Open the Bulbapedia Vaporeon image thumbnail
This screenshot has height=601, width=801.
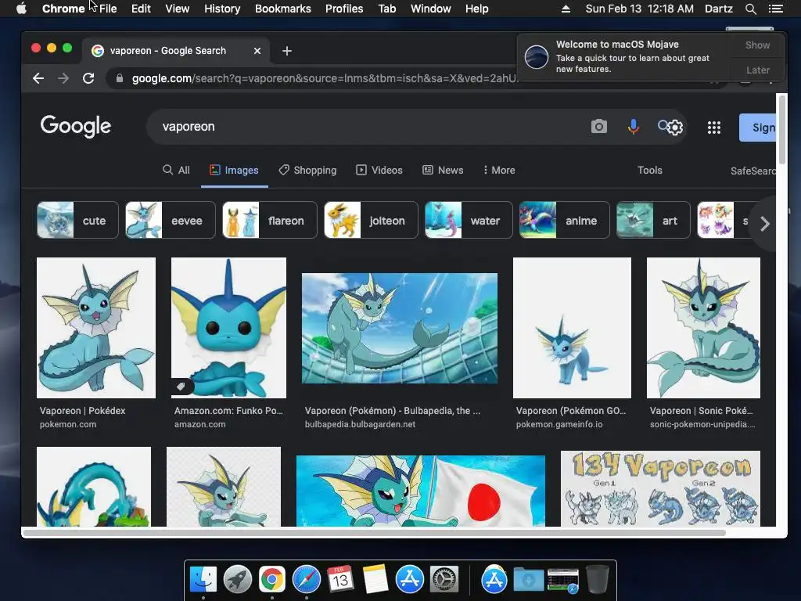(400, 328)
